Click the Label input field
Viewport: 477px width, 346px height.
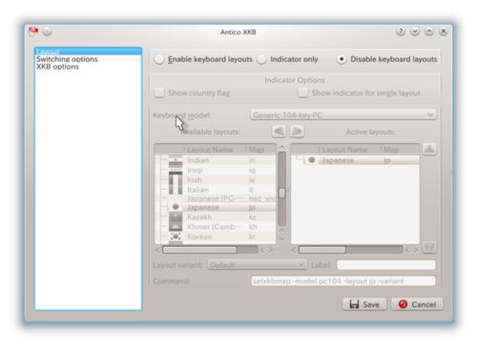click(x=386, y=265)
